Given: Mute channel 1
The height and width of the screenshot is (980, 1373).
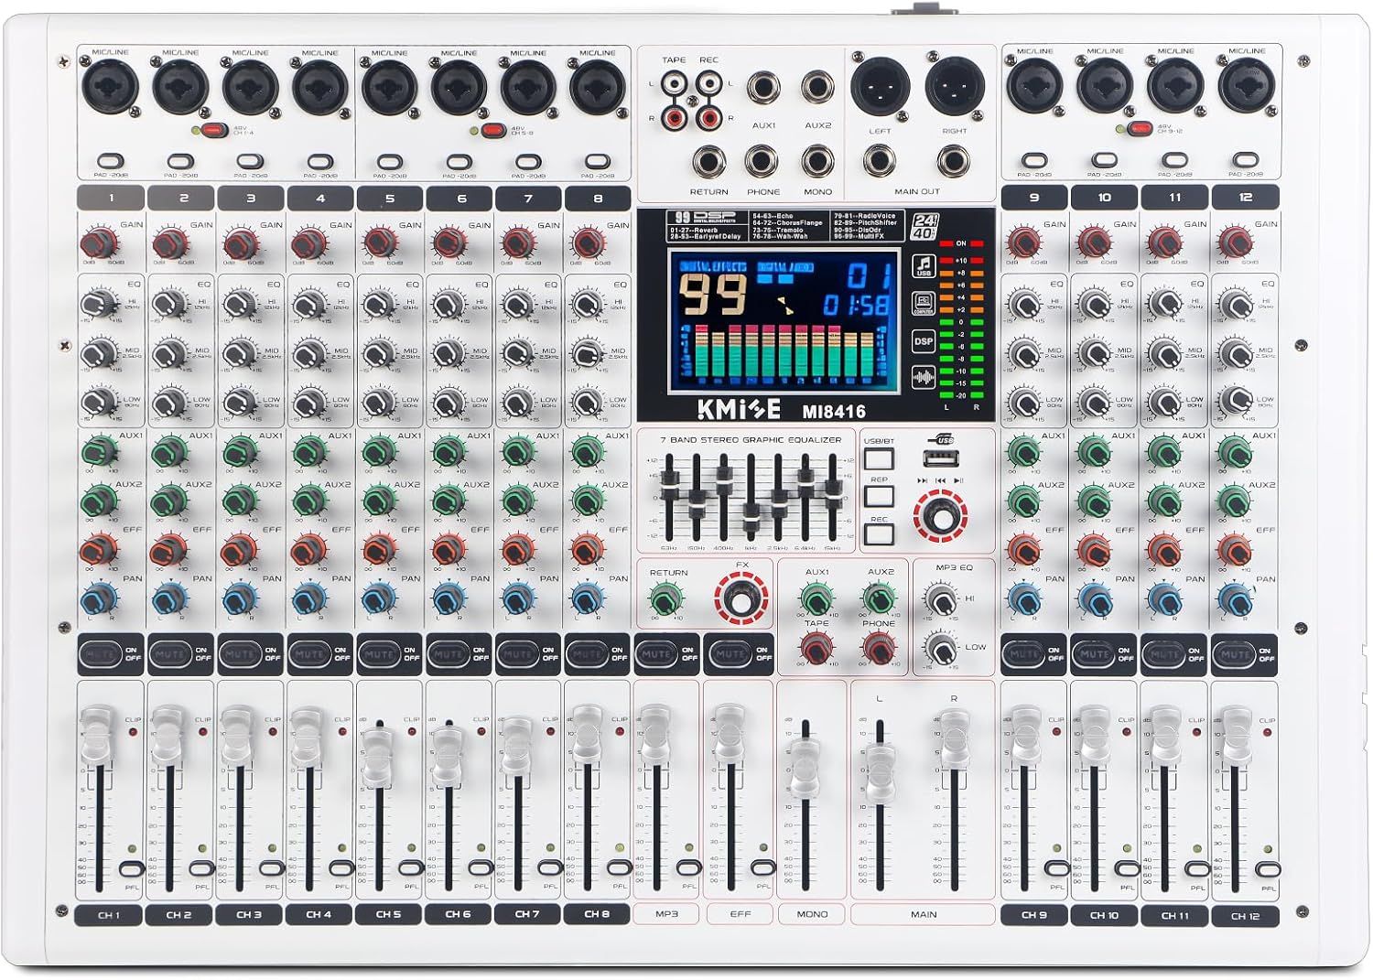Looking at the screenshot, I should tap(99, 654).
